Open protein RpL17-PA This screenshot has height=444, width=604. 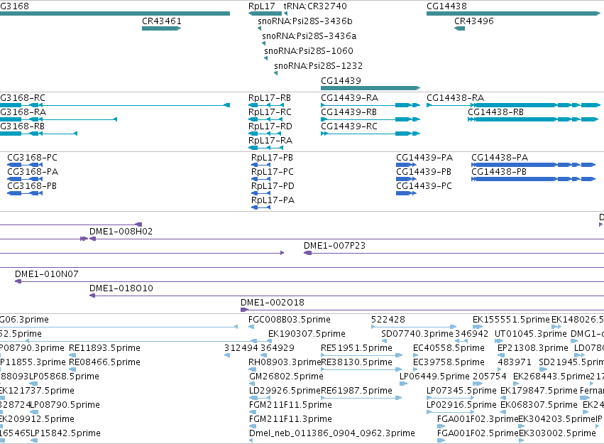273,200
